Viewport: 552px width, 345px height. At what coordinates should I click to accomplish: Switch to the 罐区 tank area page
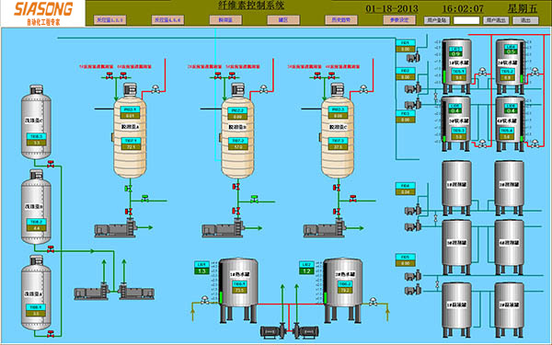[283, 19]
